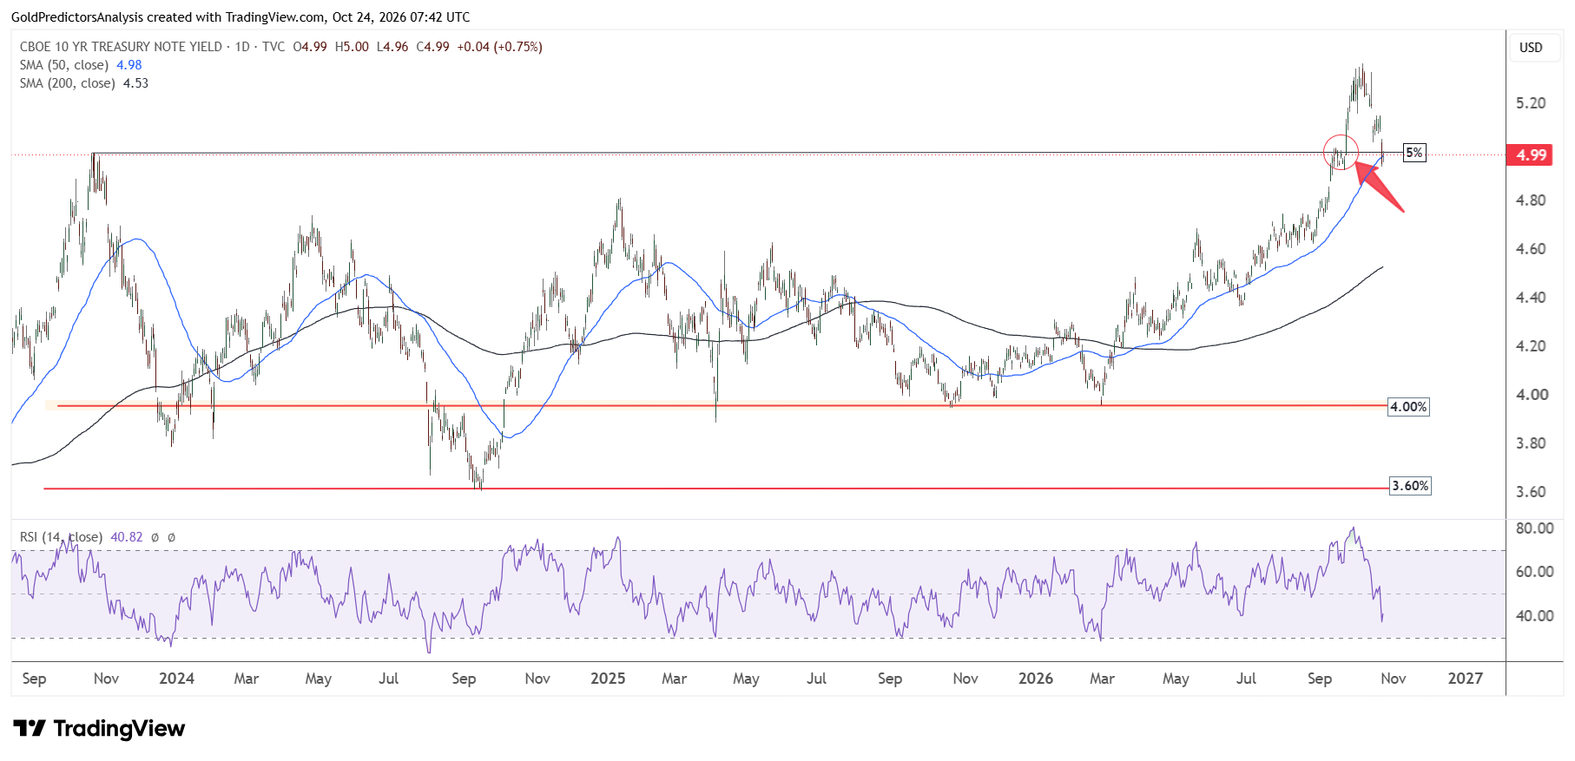The height and width of the screenshot is (761, 1575).
Task: Click the 80.00 RSI axis label
Action: pyautogui.click(x=1534, y=528)
